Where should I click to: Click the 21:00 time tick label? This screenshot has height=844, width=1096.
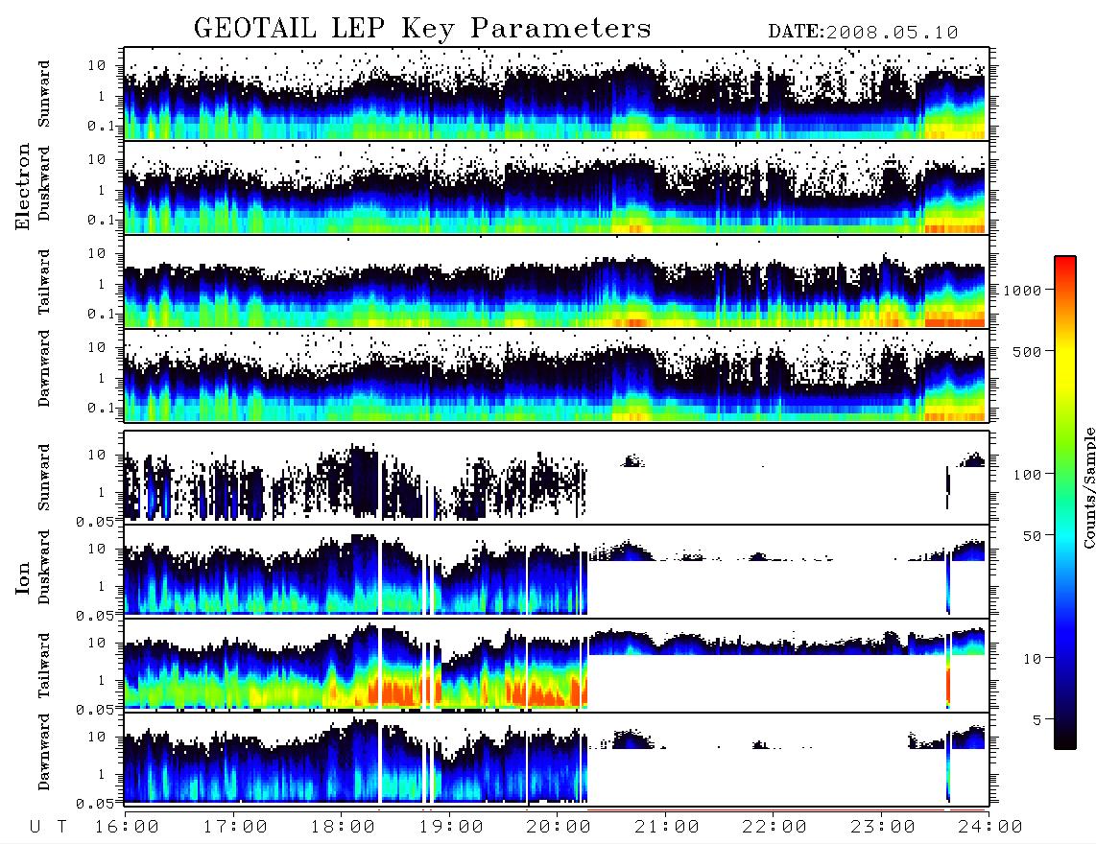coord(667,827)
